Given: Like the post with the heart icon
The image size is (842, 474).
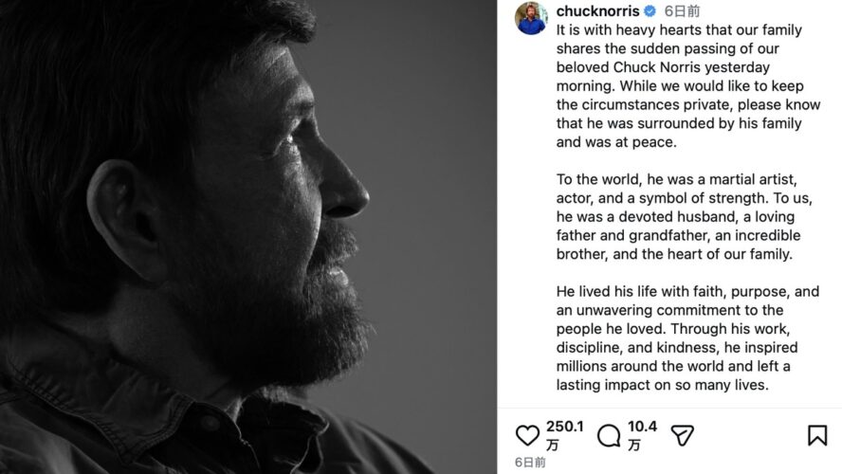Looking at the screenshot, I should coord(527,435).
